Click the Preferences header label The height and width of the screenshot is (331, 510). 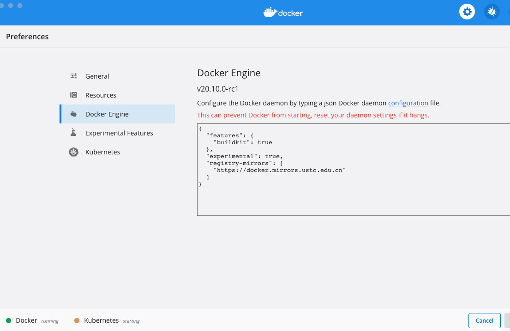tap(27, 37)
